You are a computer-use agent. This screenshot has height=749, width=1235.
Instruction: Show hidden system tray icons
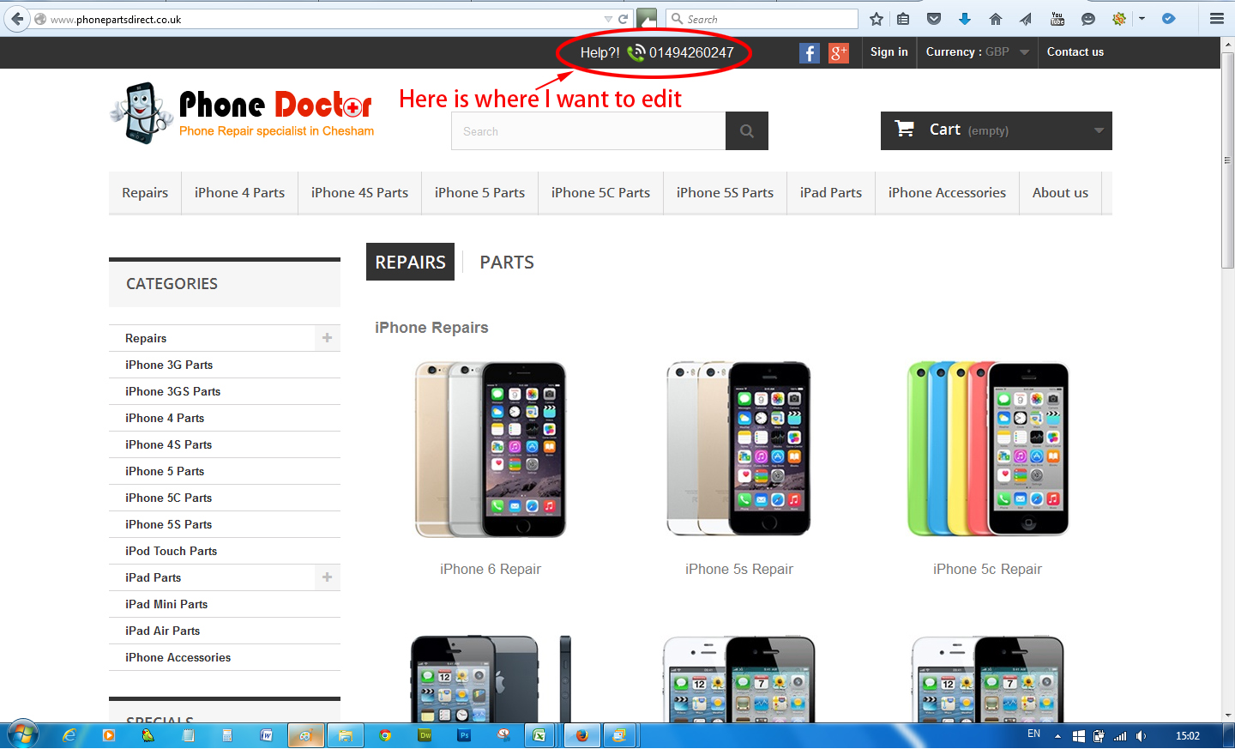click(x=1057, y=736)
